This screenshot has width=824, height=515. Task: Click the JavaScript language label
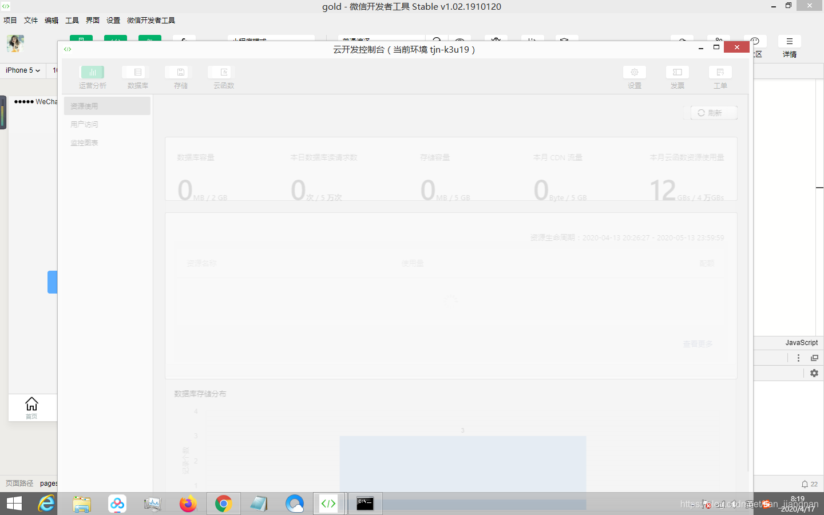pyautogui.click(x=802, y=342)
